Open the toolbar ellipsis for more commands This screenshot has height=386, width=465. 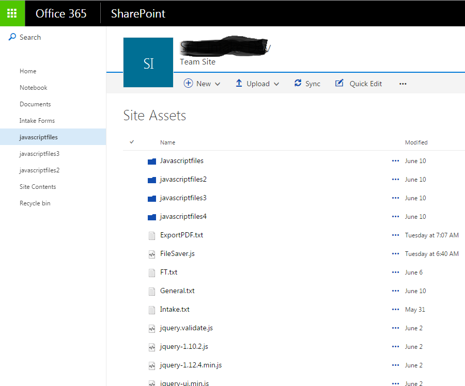402,83
